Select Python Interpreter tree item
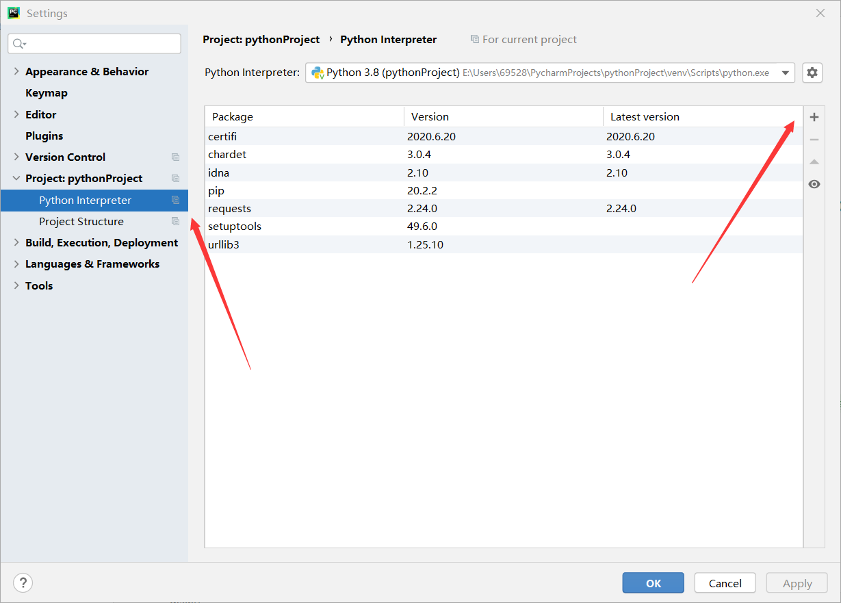The image size is (841, 603). pos(94,200)
